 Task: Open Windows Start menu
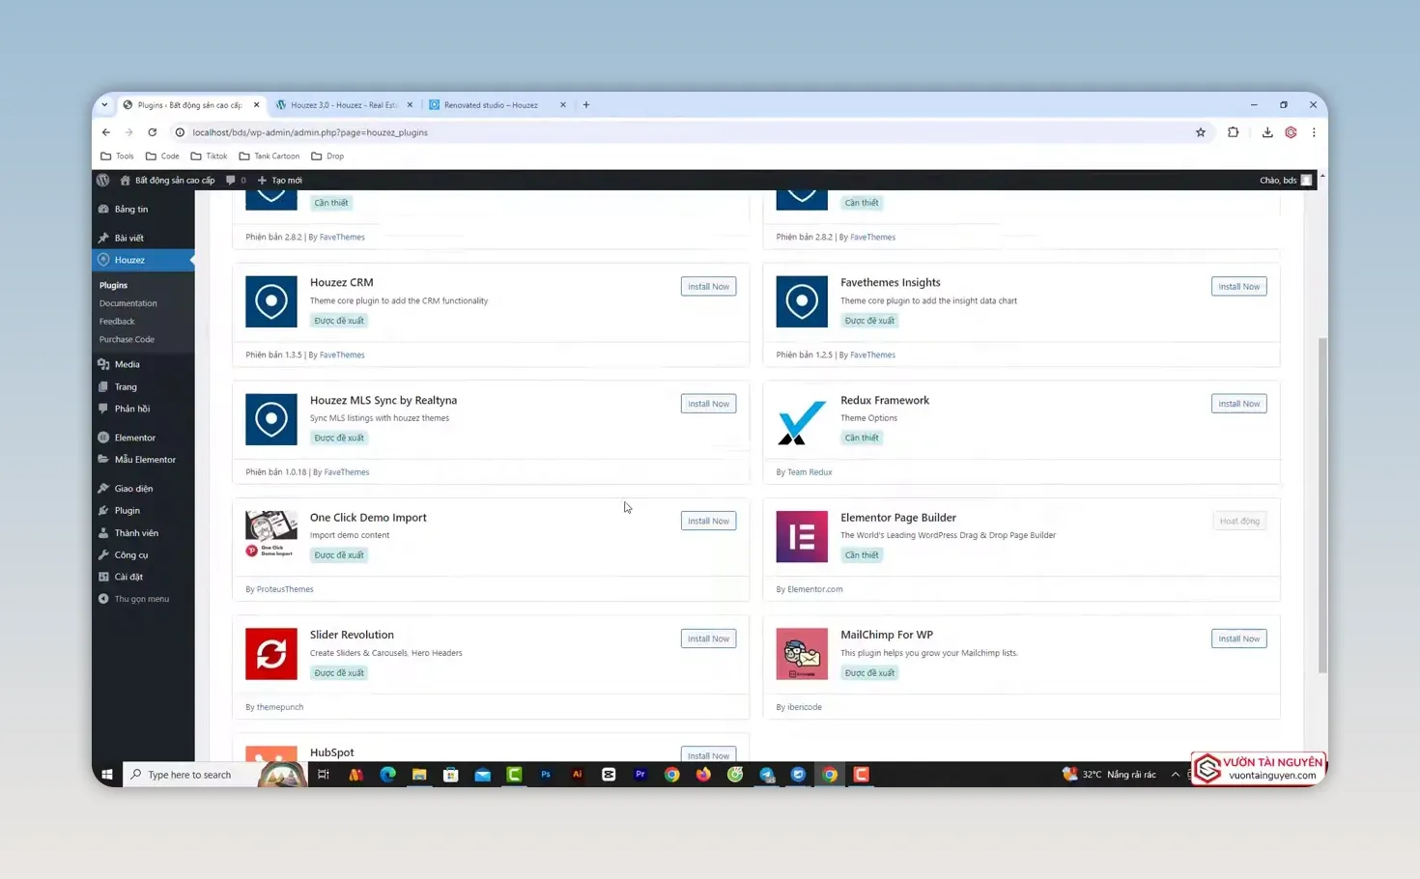click(x=107, y=775)
